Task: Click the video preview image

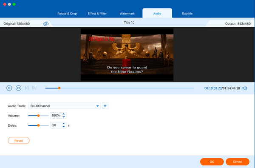Action: coord(127,54)
